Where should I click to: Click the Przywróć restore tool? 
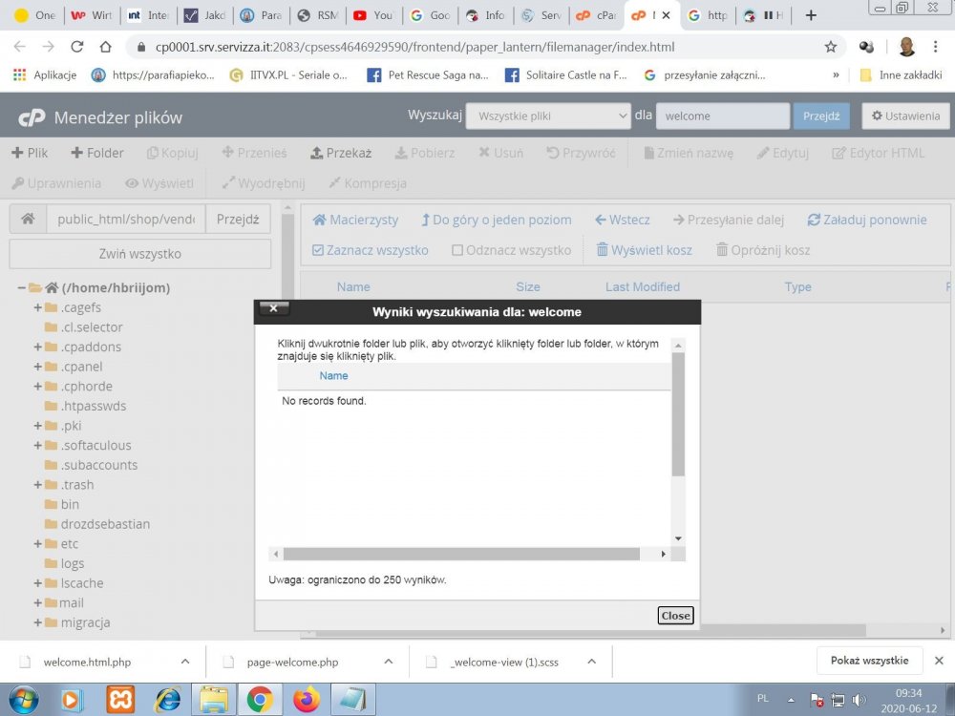(x=581, y=153)
